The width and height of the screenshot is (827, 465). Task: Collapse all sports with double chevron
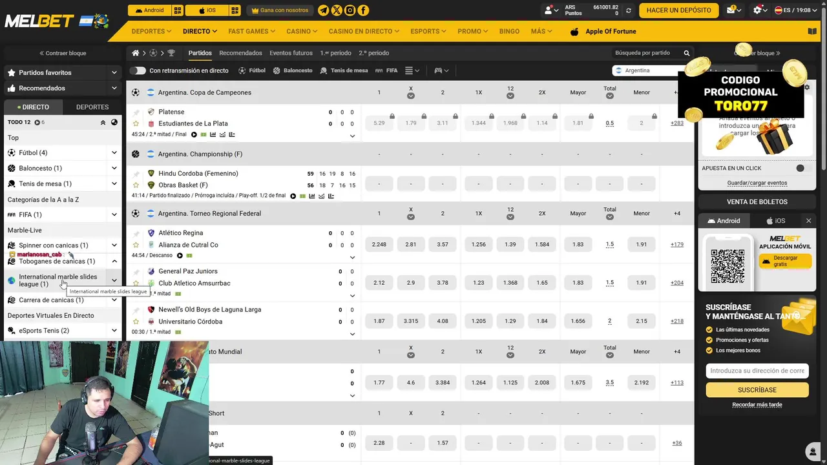coord(102,122)
